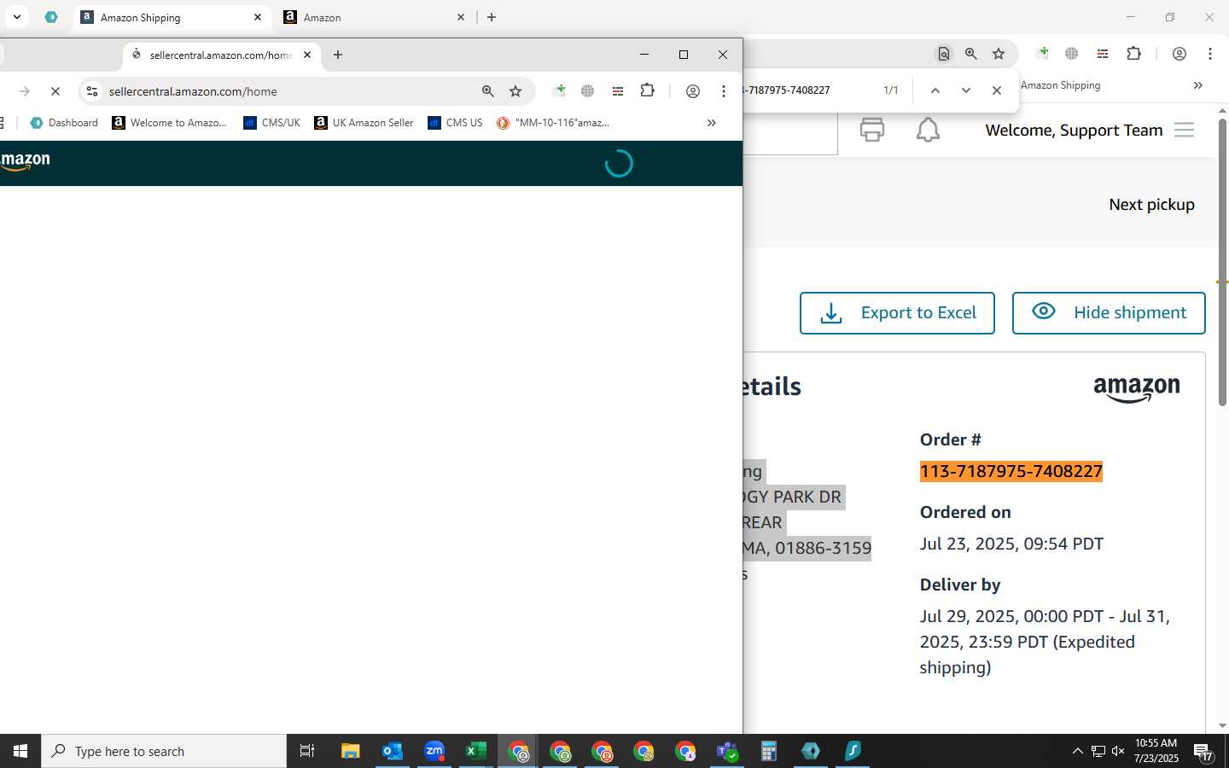Open the CMS/UK bookmark
1229x768 pixels.
272,123
